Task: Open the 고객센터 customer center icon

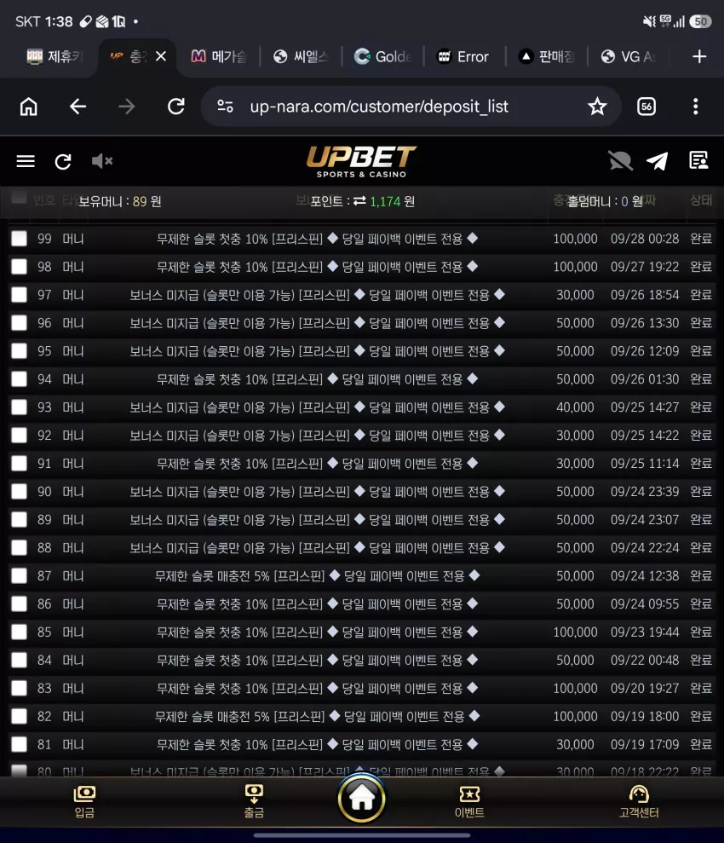Action: 639,801
